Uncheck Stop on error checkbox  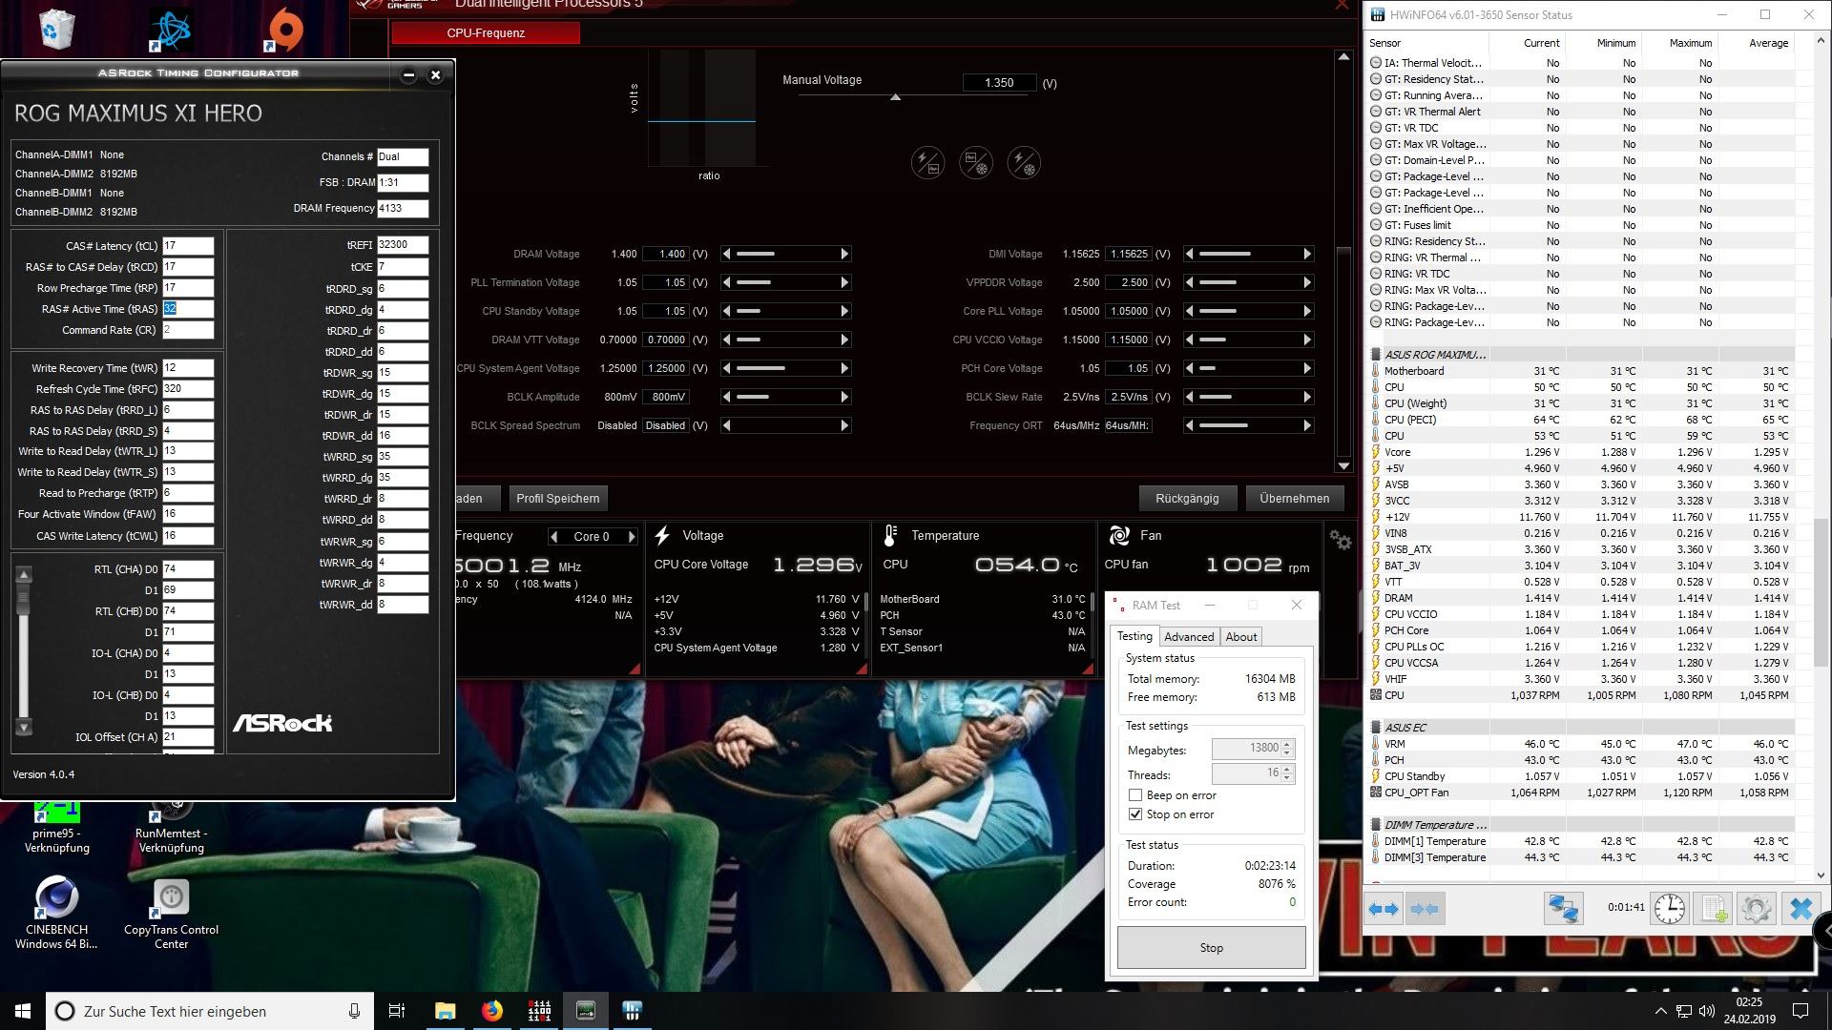(x=1135, y=814)
